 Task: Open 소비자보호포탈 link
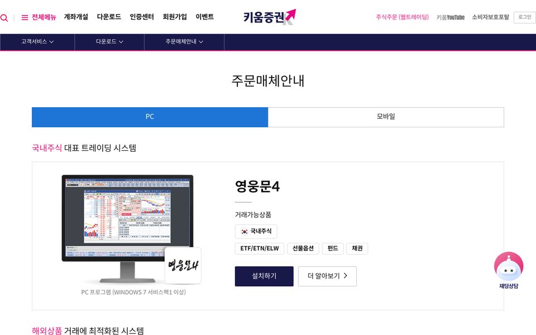(491, 17)
